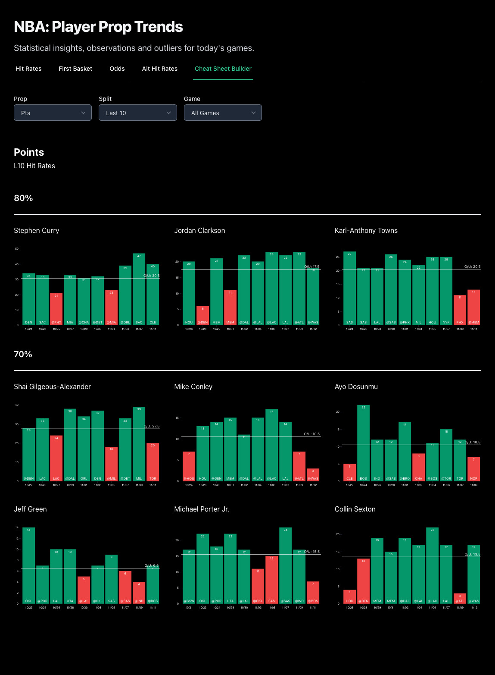
Task: Select Dosunmu's red 7-point bar vs NOP
Action: pos(474,469)
